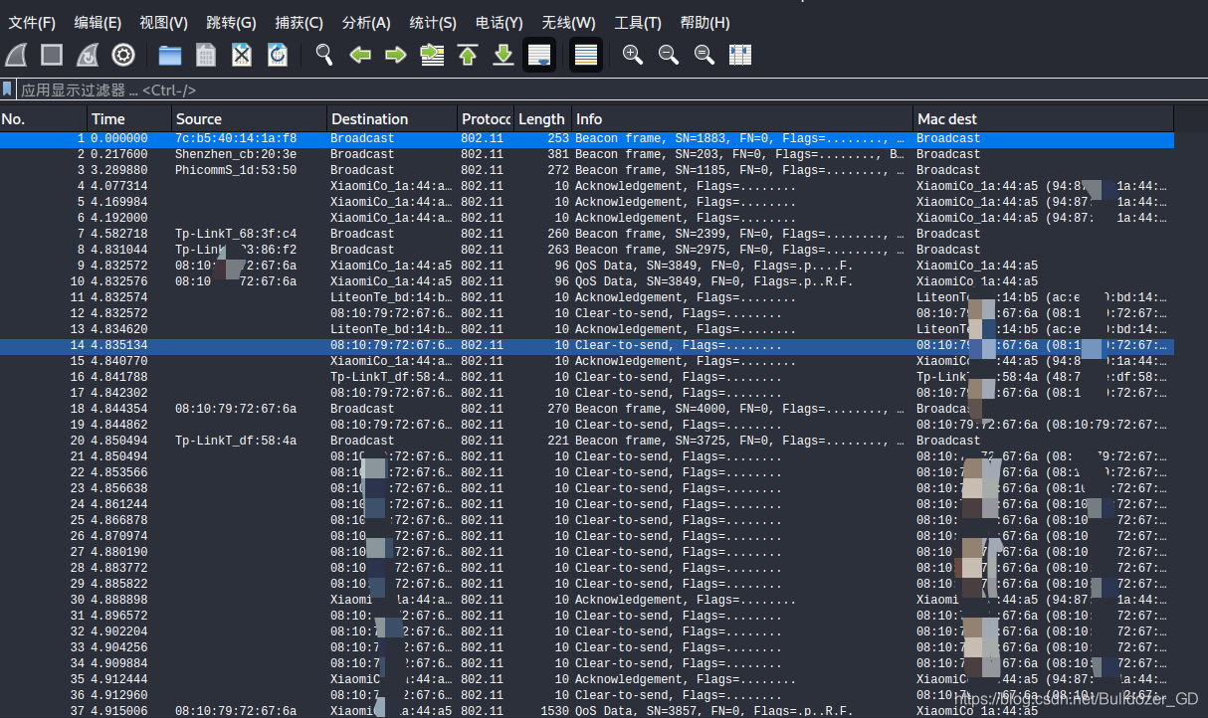Sort packets by the Protocol column
Image resolution: width=1208 pixels, height=718 pixels.
coord(486,118)
